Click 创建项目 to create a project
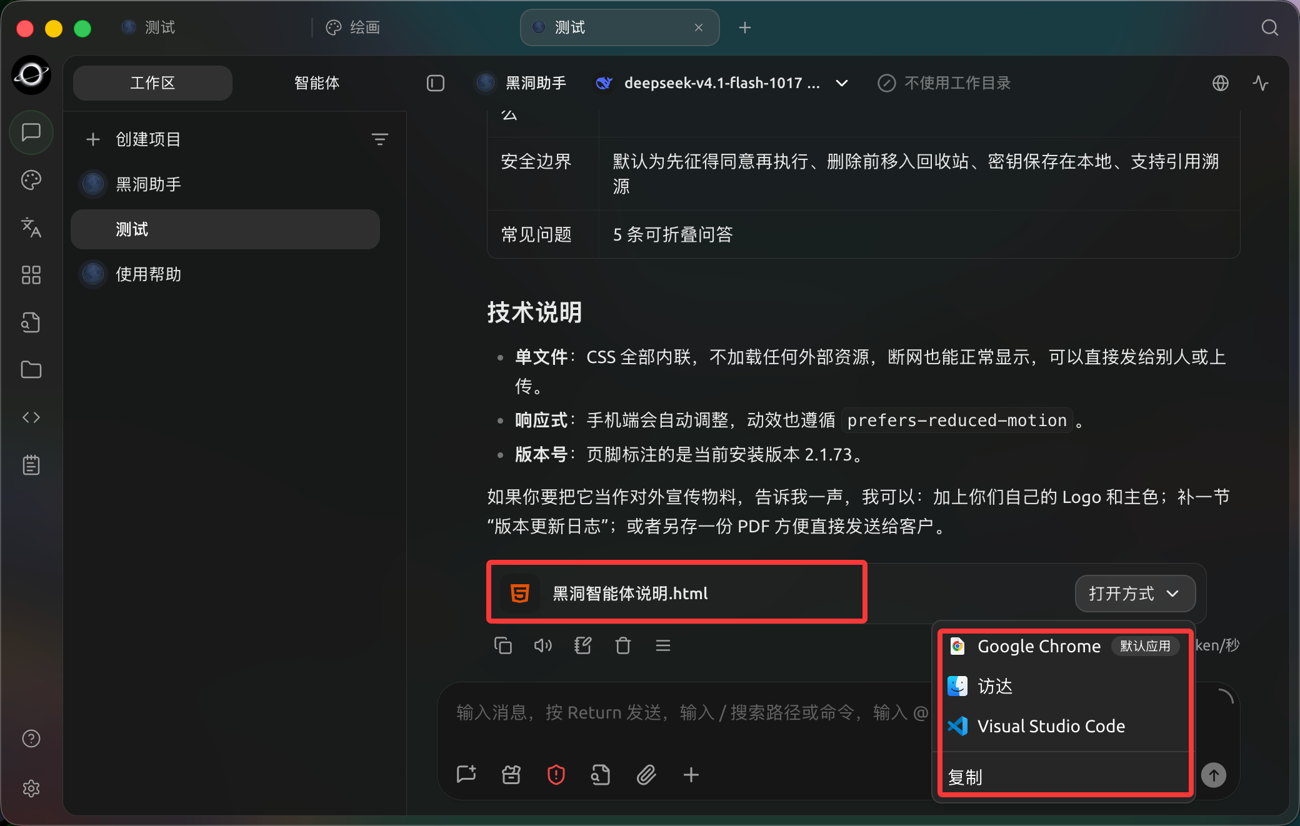This screenshot has height=826, width=1300. pyautogui.click(x=149, y=139)
